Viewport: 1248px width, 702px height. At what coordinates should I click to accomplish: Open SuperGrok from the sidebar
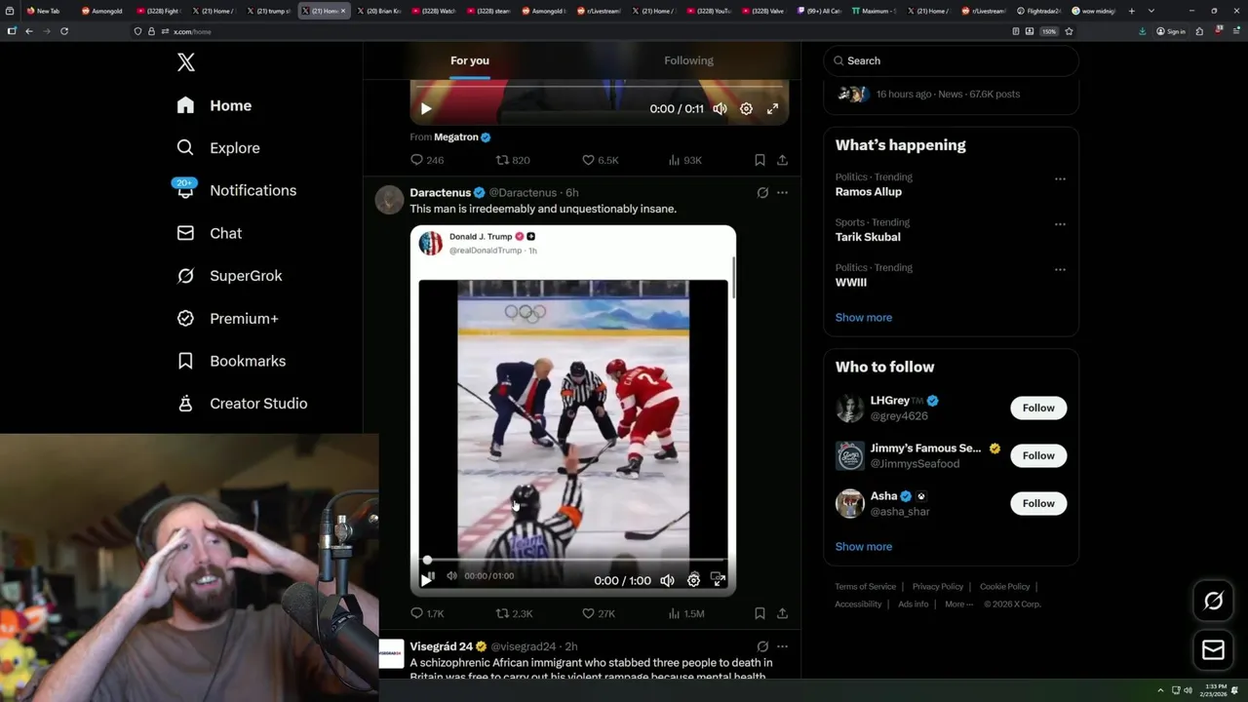(229, 276)
